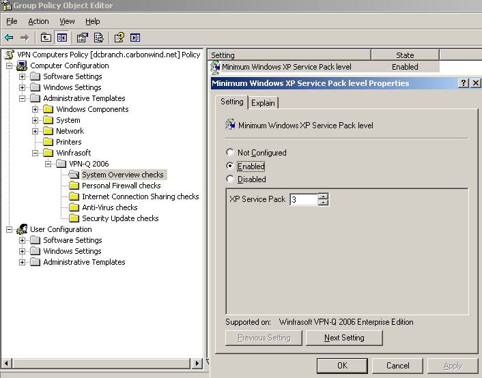Select the Enabled radio button
This screenshot has height=378, width=482.
click(x=230, y=166)
